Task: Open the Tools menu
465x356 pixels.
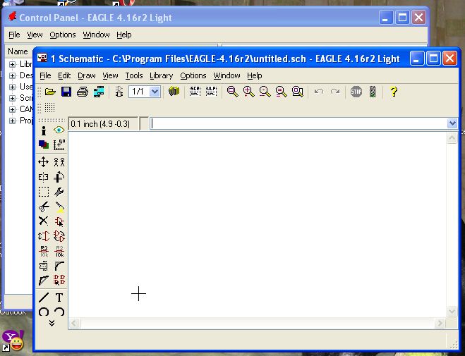Action: 134,76
